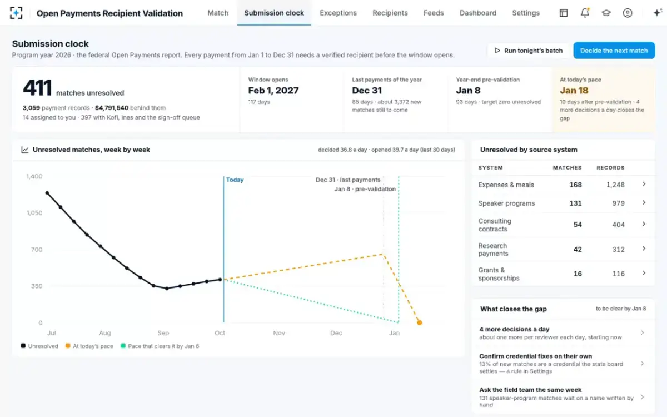The height and width of the screenshot is (417, 667).
Task: Click the $4,791,540 amount text
Action: pyautogui.click(x=112, y=108)
